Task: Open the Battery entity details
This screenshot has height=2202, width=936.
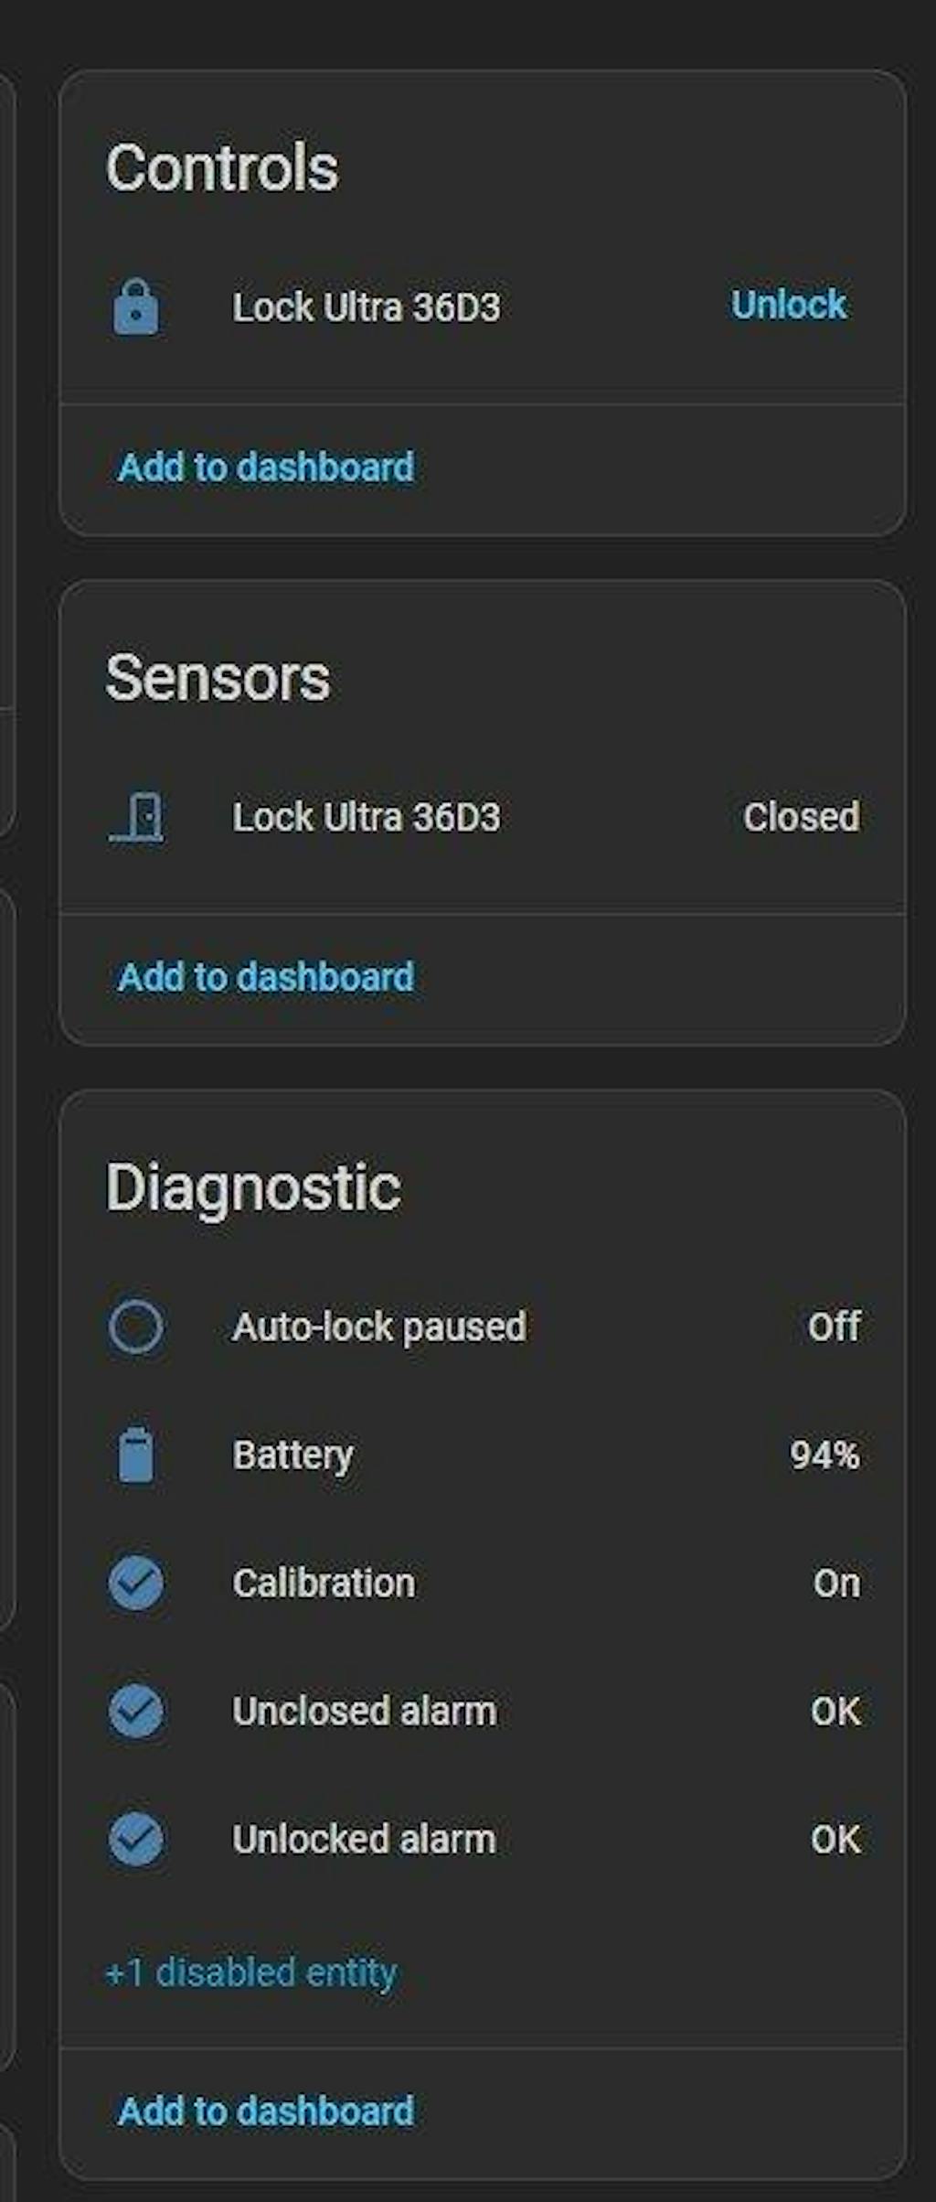Action: (x=292, y=1455)
